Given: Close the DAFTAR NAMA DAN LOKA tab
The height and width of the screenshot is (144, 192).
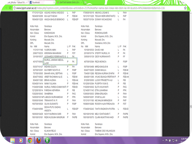Looking at the screenshot, I should 81,3.
